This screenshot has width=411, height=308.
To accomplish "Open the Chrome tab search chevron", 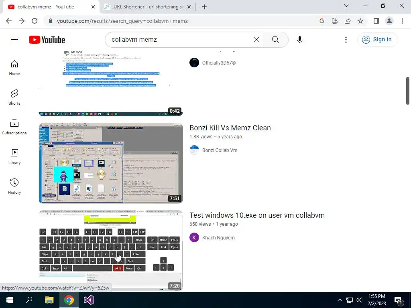I will pos(346,6).
